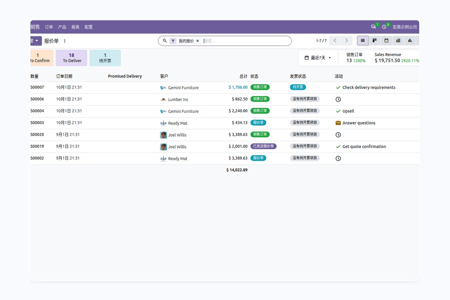Click the clock activity icon for S00020
This screenshot has height=300, width=450.
point(338,135)
